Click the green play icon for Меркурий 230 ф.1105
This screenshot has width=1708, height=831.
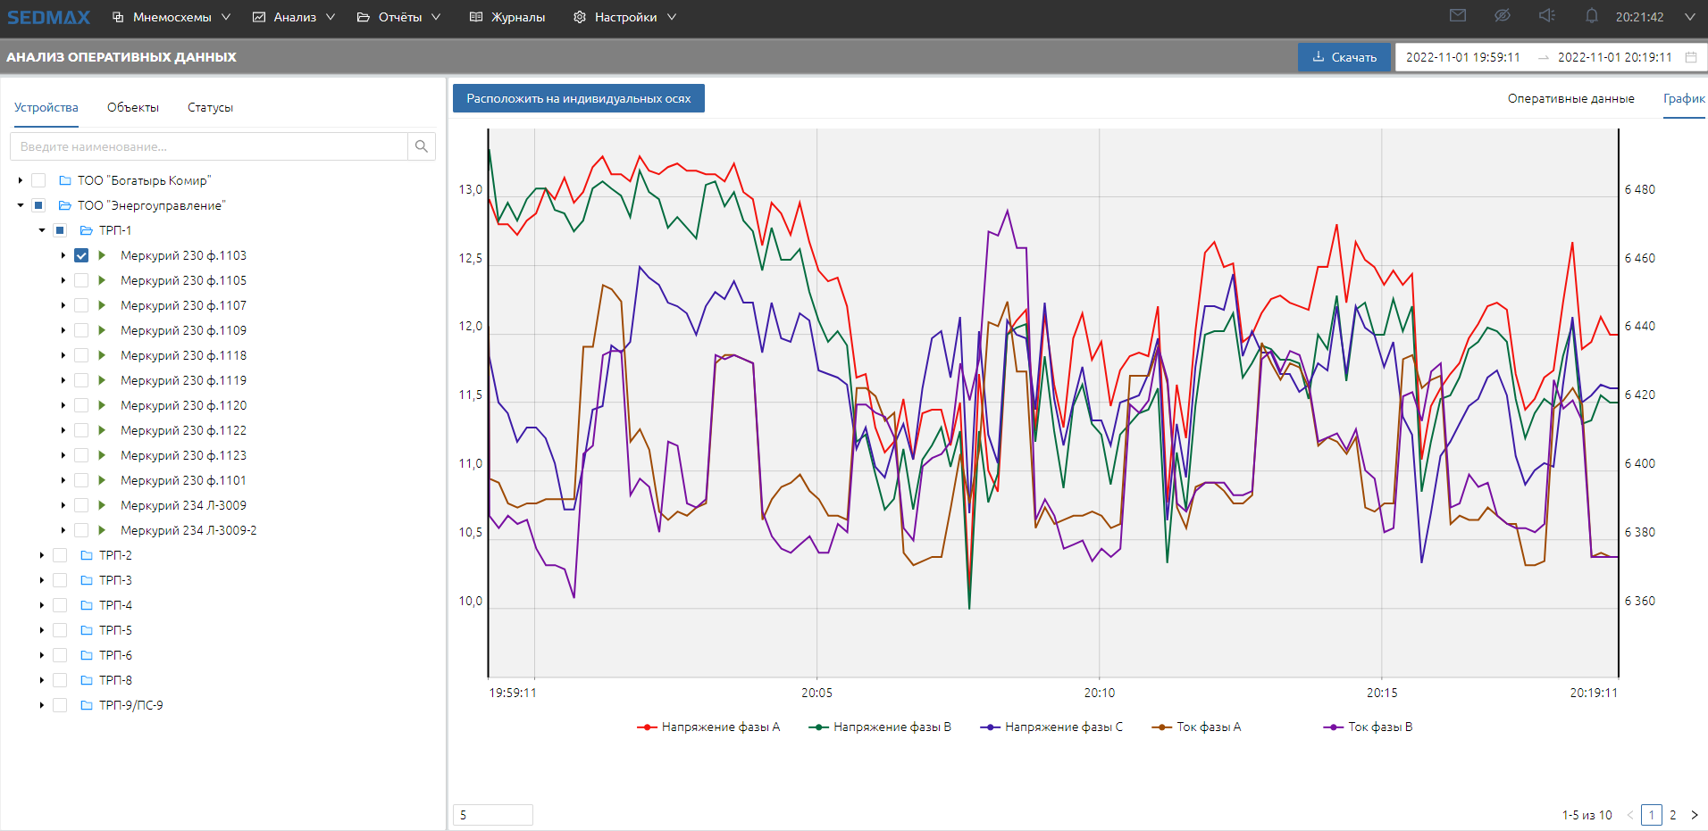point(102,280)
